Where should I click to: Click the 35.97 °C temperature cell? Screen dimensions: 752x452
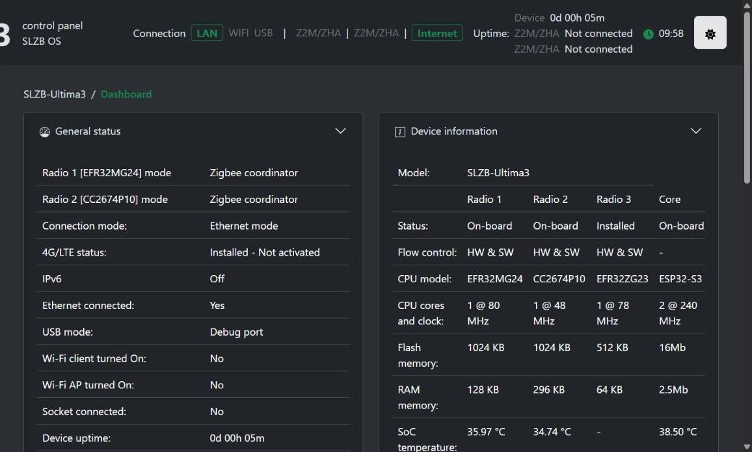click(x=486, y=432)
